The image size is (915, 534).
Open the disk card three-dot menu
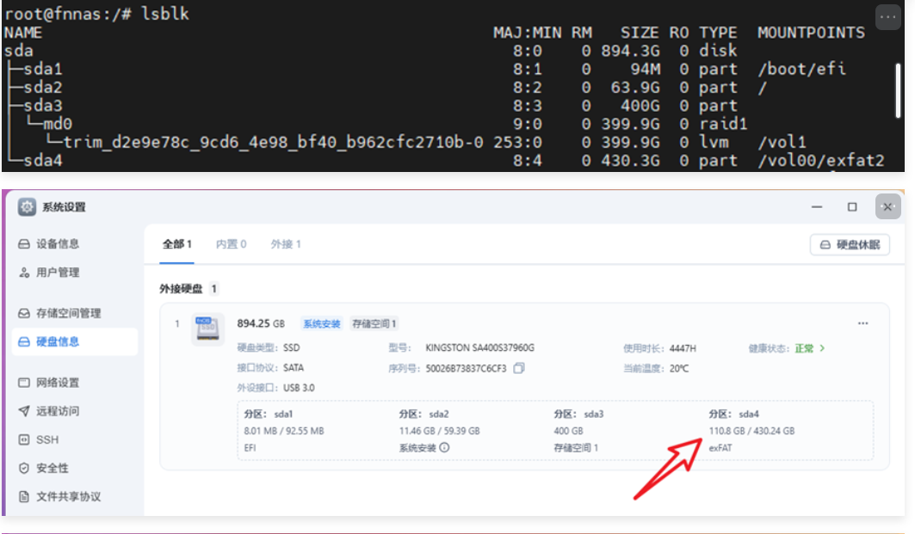pos(863,323)
